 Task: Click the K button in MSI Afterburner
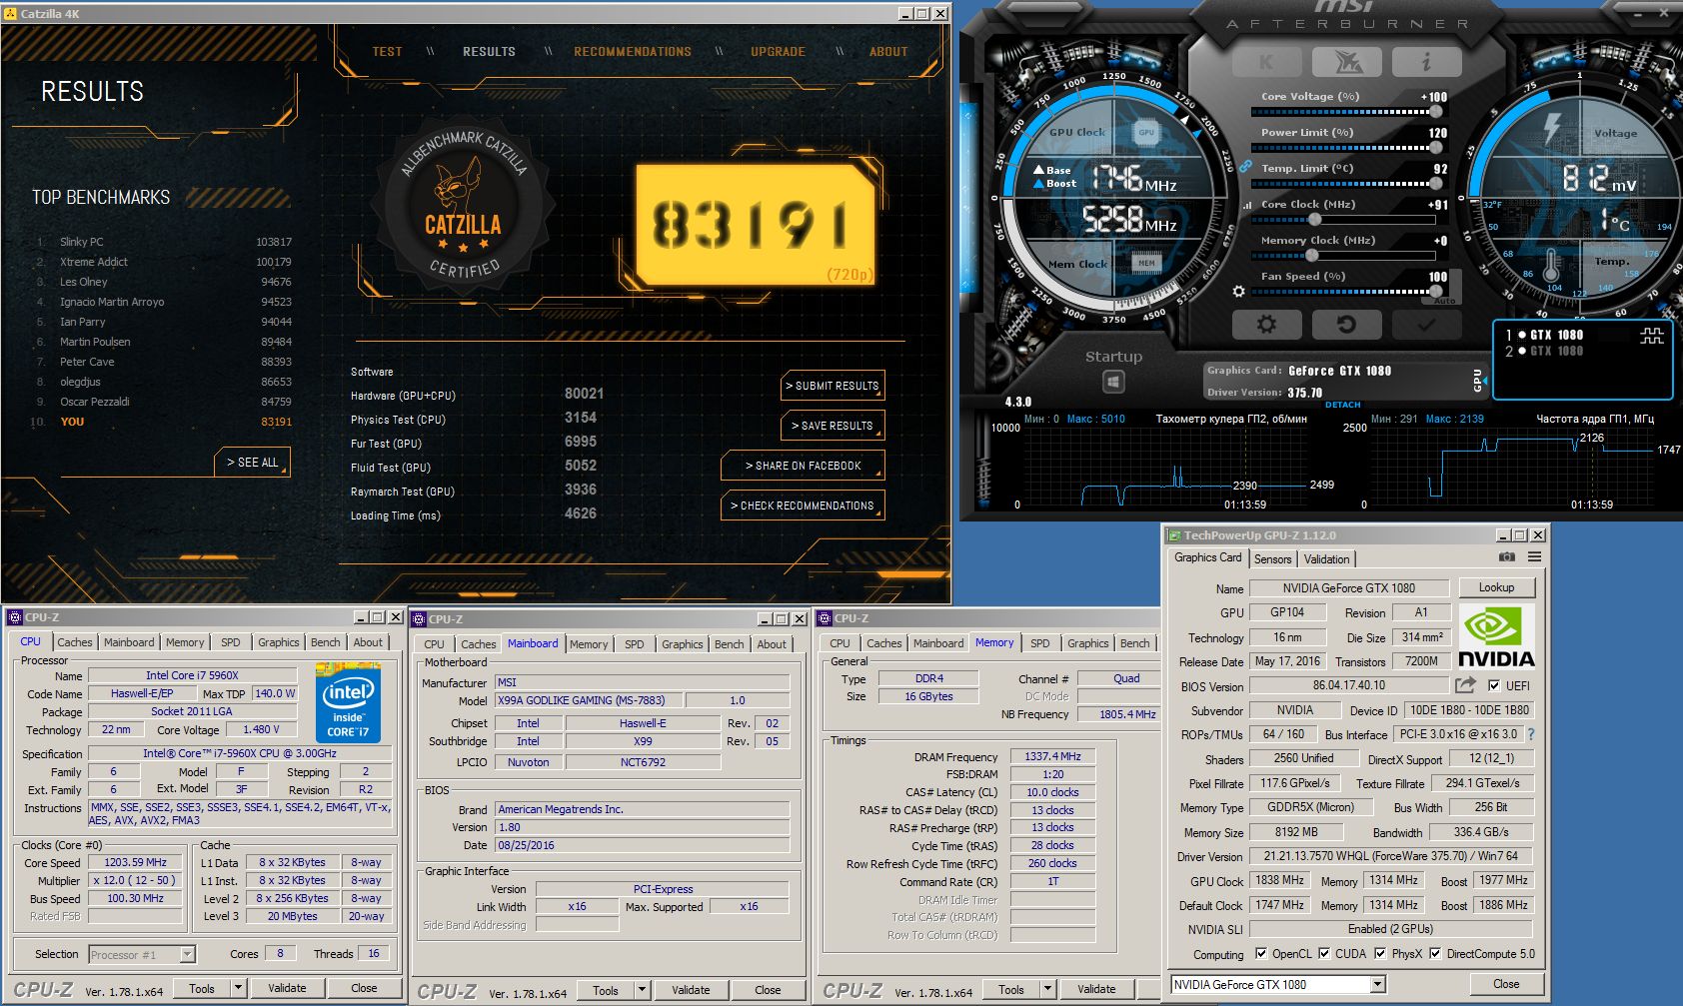1267,62
